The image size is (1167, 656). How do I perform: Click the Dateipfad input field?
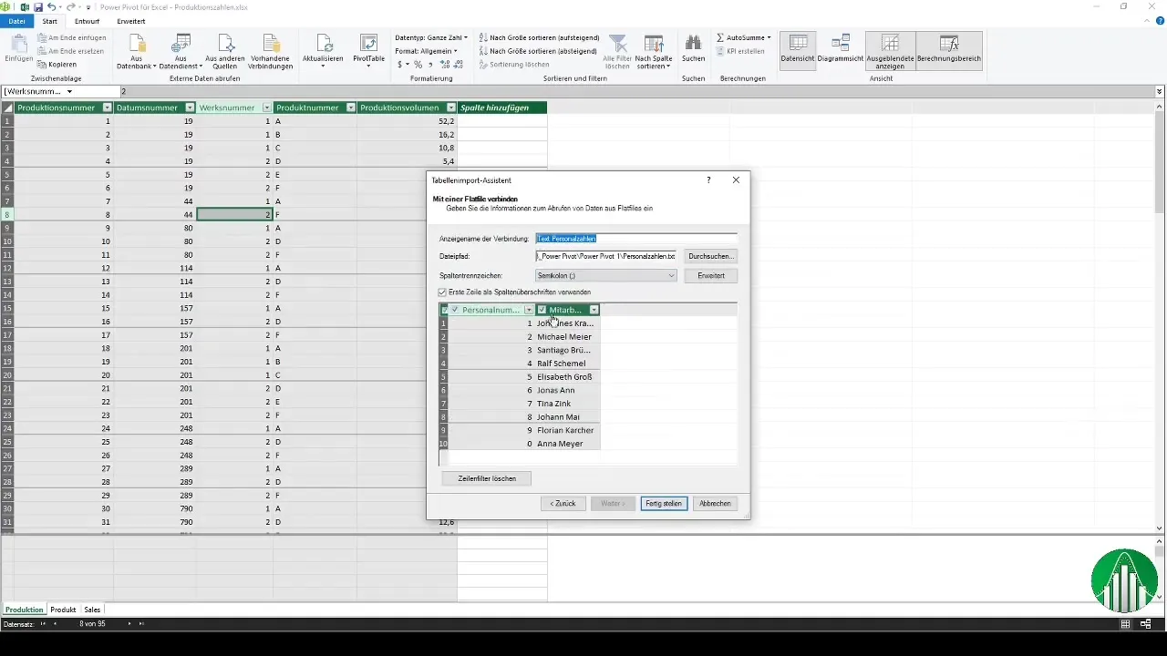click(606, 257)
